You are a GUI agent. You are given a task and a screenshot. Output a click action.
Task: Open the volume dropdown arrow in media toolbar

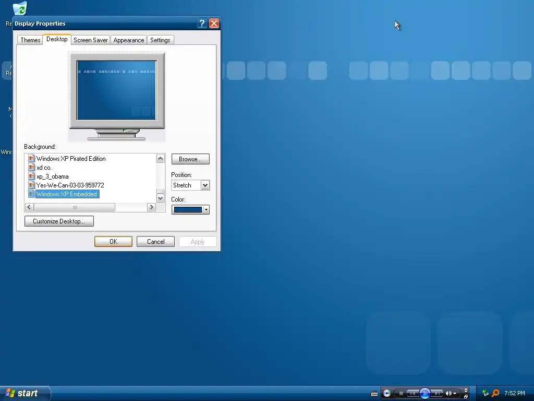455,394
